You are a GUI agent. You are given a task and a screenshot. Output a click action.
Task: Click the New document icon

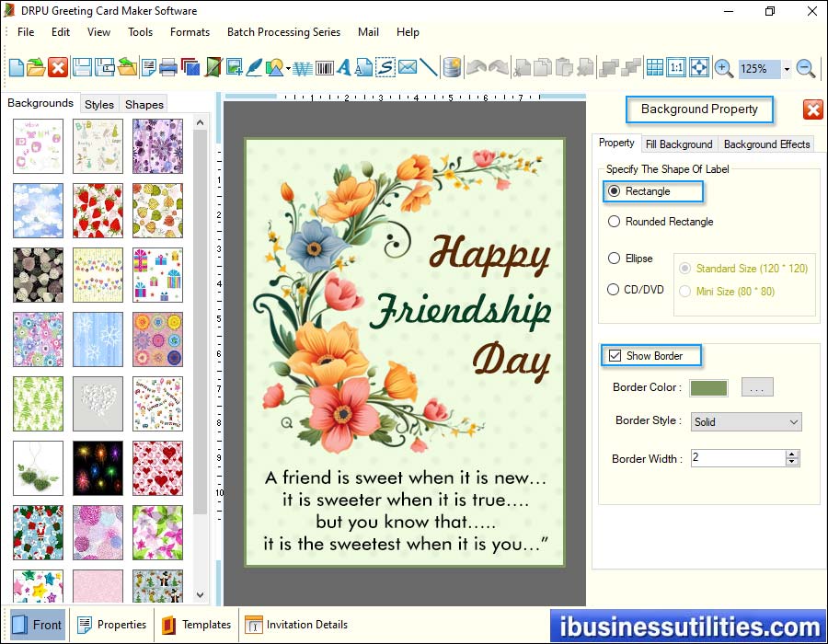17,67
